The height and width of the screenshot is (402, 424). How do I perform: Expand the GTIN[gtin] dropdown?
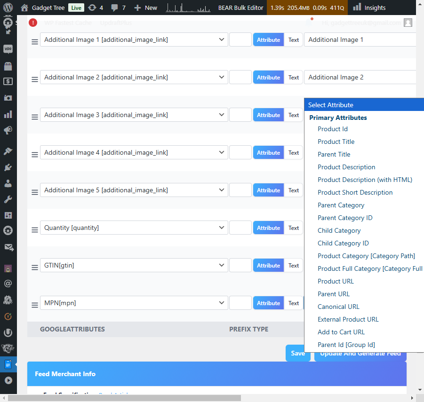pyautogui.click(x=134, y=265)
